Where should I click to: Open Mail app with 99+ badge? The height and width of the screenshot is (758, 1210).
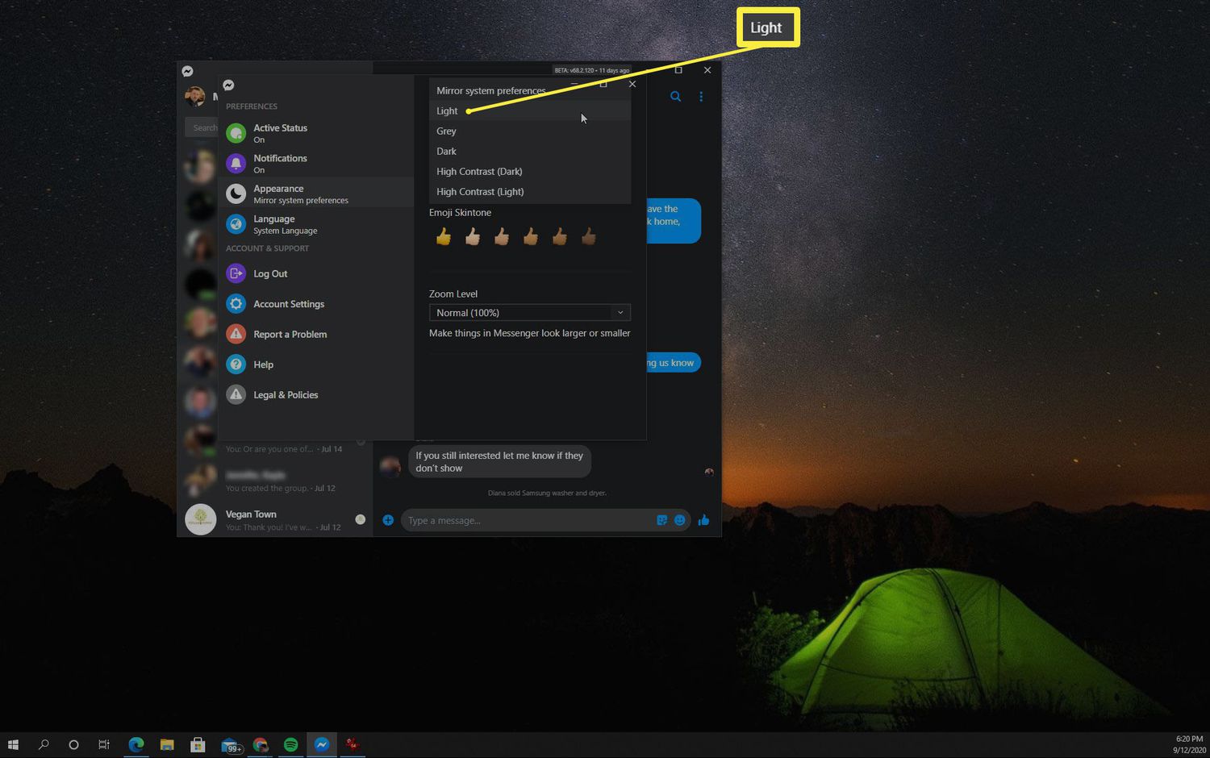230,745
